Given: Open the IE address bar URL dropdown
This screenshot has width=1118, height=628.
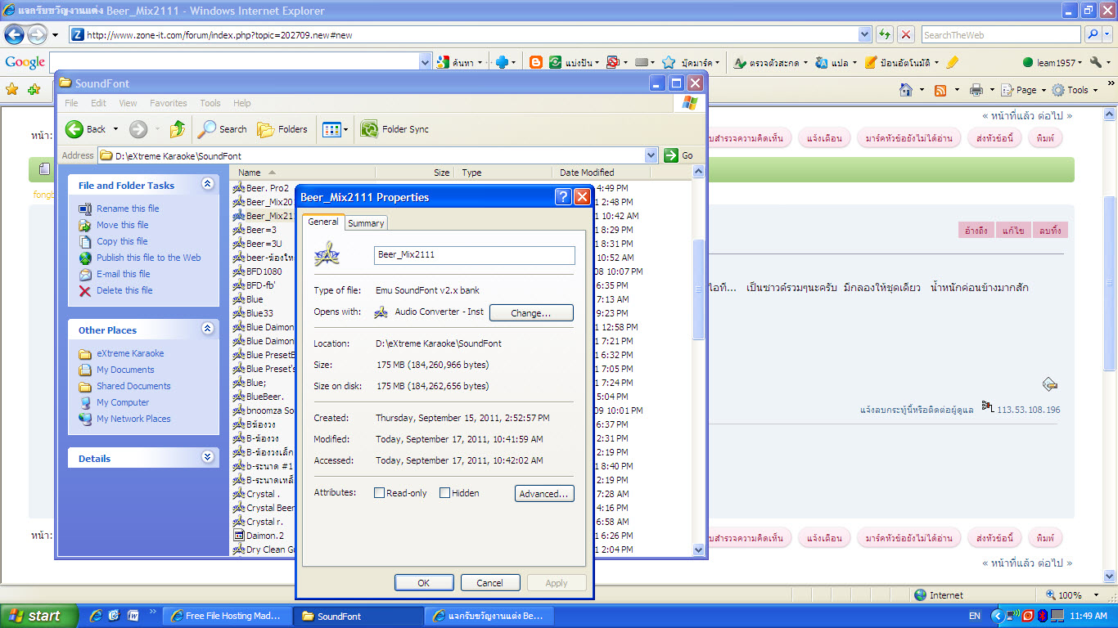Looking at the screenshot, I should coord(865,34).
